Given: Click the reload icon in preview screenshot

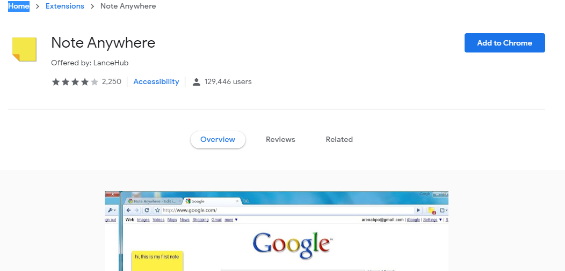Looking at the screenshot, I should (147, 210).
